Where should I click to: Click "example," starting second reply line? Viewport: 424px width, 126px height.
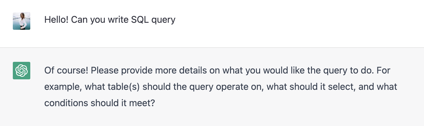(63, 87)
